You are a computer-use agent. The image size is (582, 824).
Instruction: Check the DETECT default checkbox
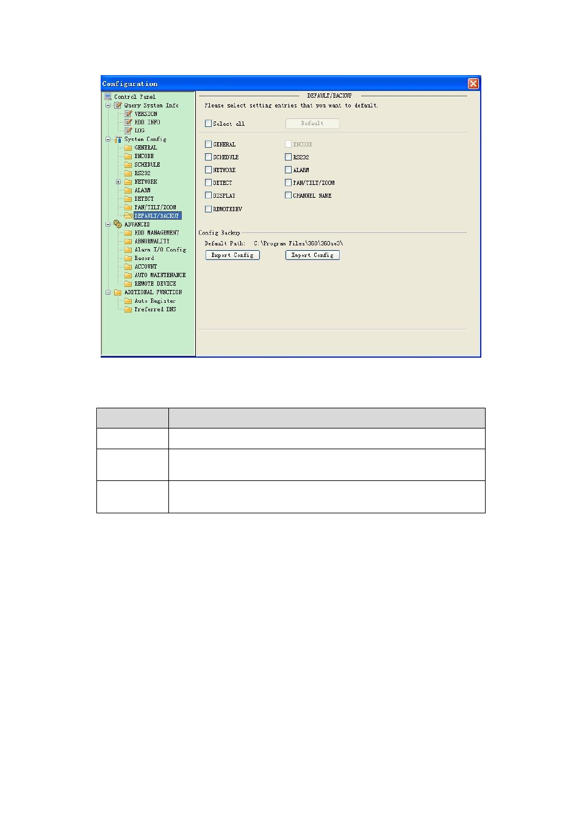click(208, 183)
